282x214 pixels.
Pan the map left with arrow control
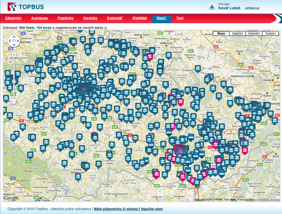pyautogui.click(x=10, y=41)
